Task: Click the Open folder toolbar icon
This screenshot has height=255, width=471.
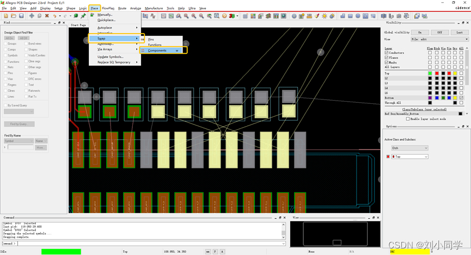Action: (x=14, y=16)
